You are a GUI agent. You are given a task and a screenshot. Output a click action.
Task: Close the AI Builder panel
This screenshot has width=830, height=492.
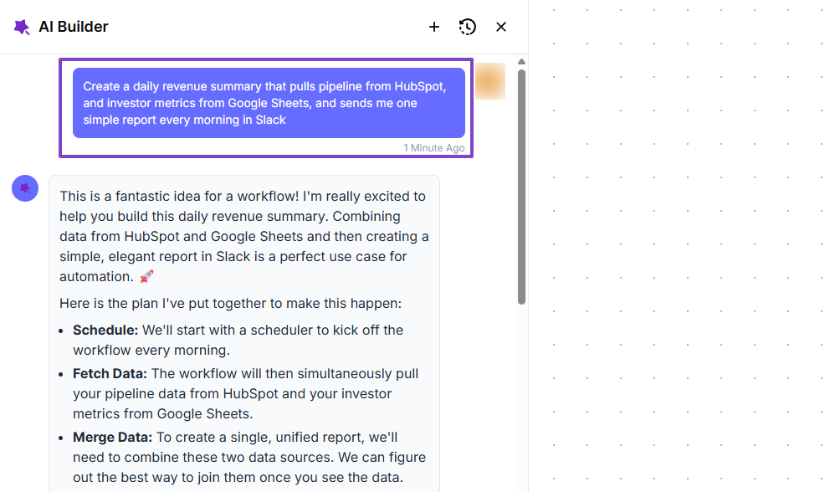pos(500,27)
